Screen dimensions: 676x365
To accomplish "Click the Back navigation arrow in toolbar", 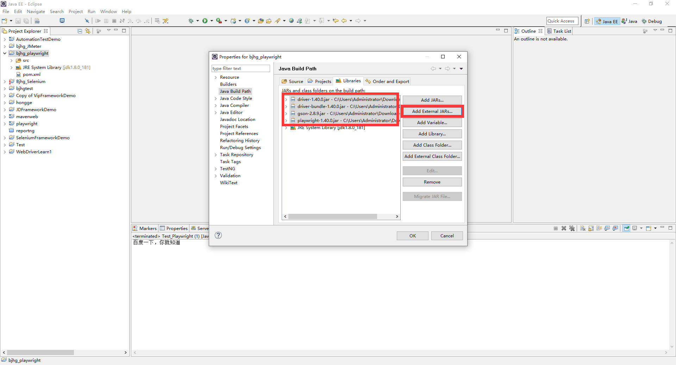I will coord(344,21).
